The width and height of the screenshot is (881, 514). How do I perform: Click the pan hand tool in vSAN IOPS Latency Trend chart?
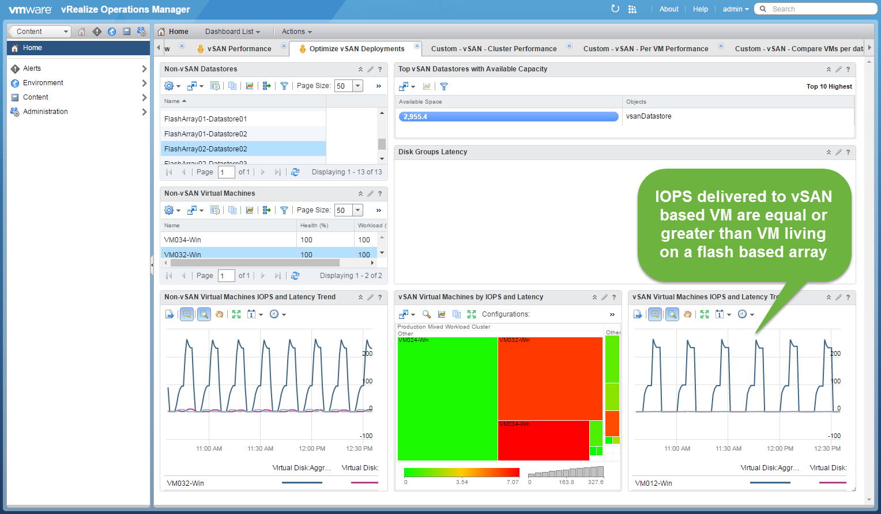coord(687,314)
